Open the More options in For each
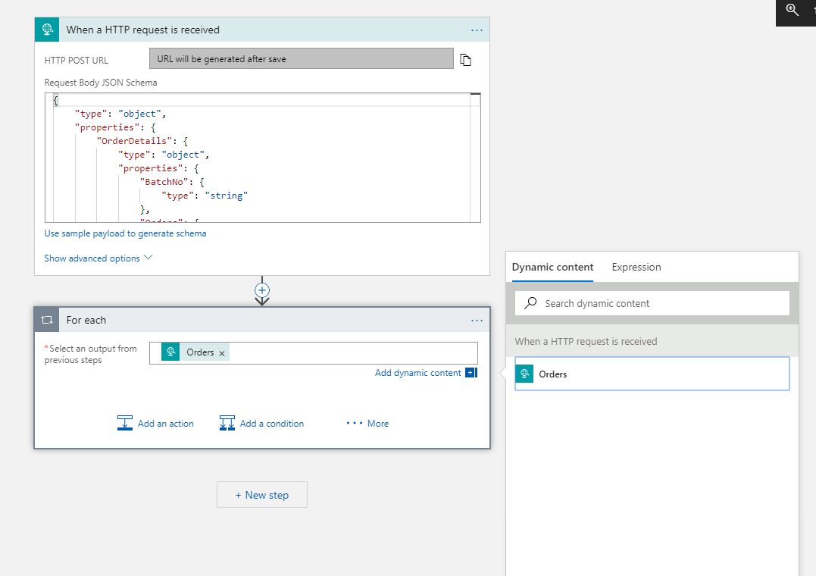Viewport: 816px width, 576px height. coord(367,424)
